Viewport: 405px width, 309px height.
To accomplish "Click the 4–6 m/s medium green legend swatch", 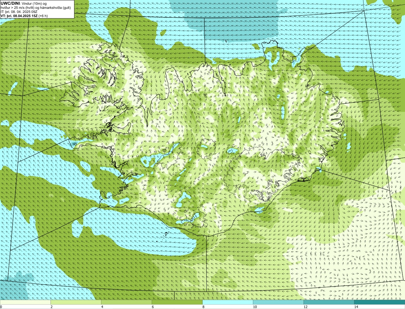I will 127,302.
